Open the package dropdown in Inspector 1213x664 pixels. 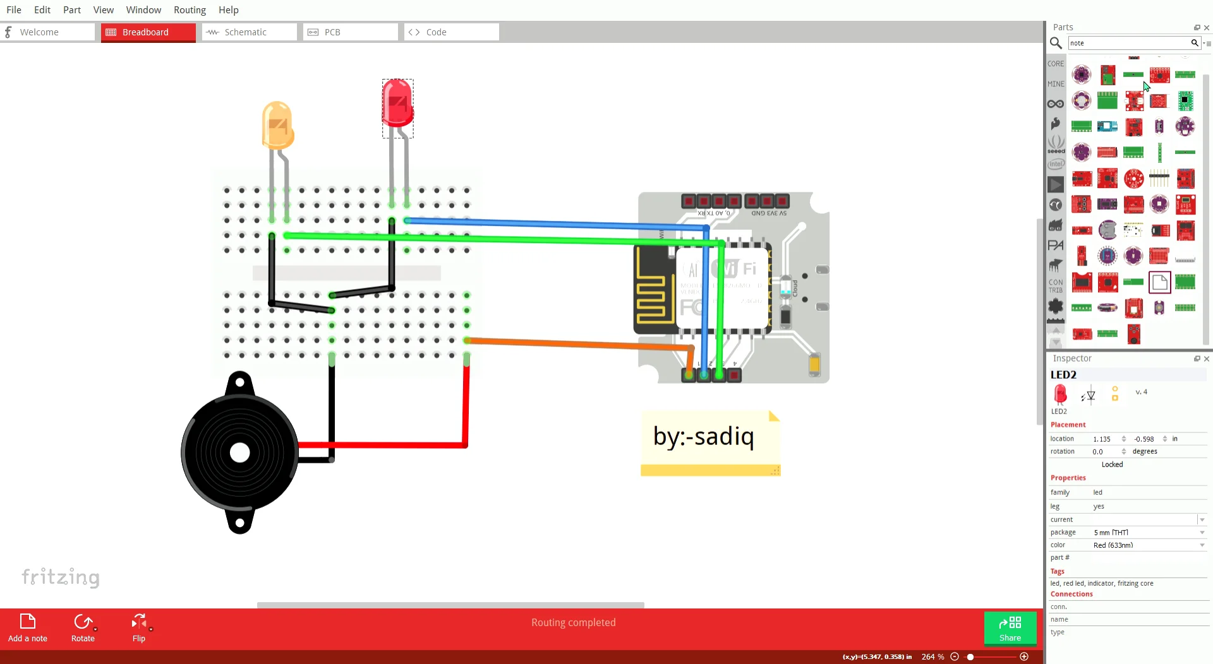pyautogui.click(x=1201, y=532)
